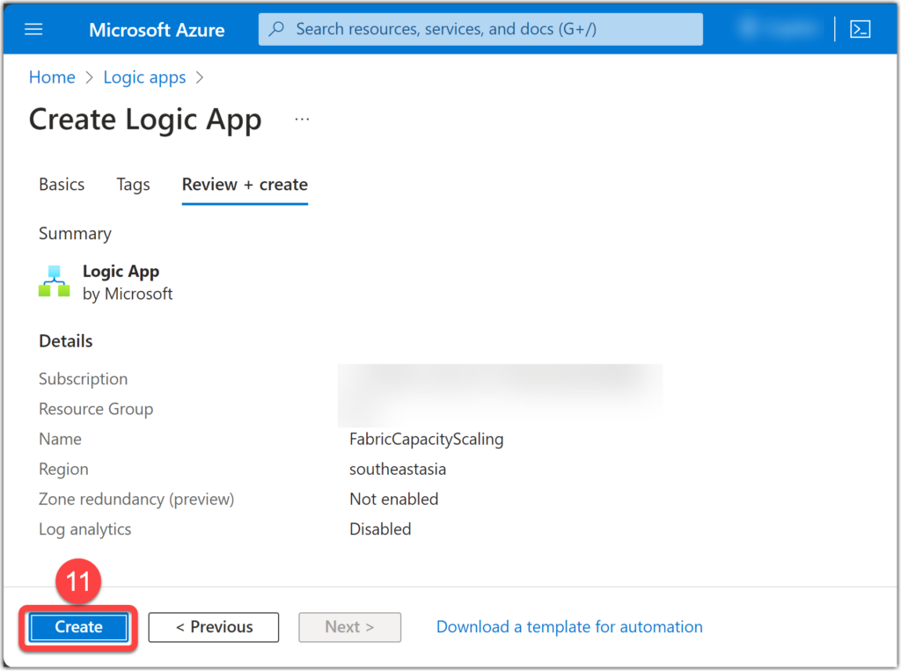Focus the Search resources, services, and docs box

[x=480, y=29]
